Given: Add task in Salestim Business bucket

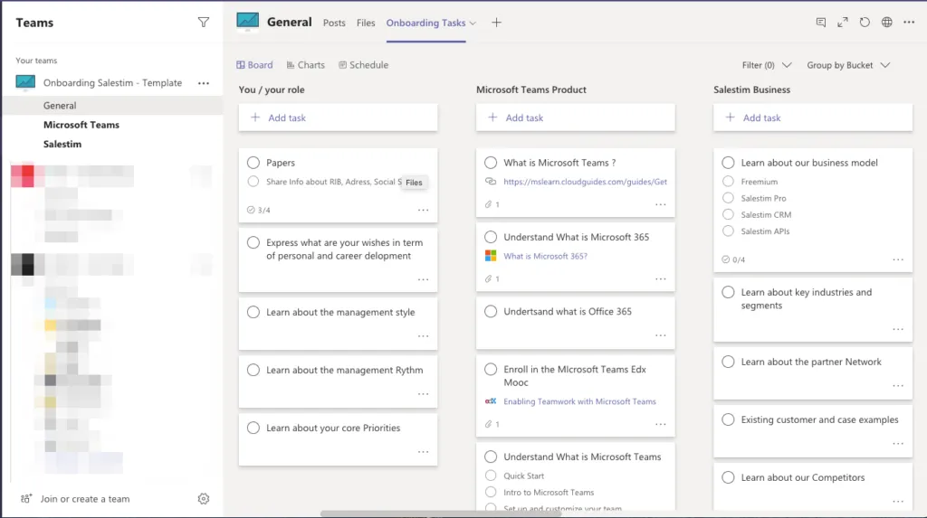Looking at the screenshot, I should coord(813,118).
